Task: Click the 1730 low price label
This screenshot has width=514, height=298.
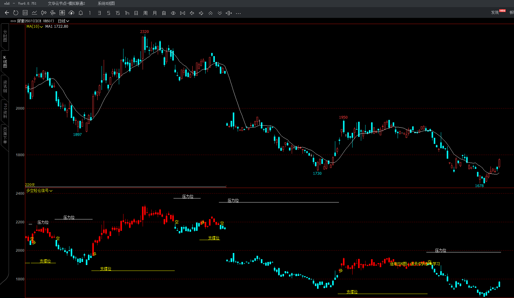Action: tap(317, 173)
